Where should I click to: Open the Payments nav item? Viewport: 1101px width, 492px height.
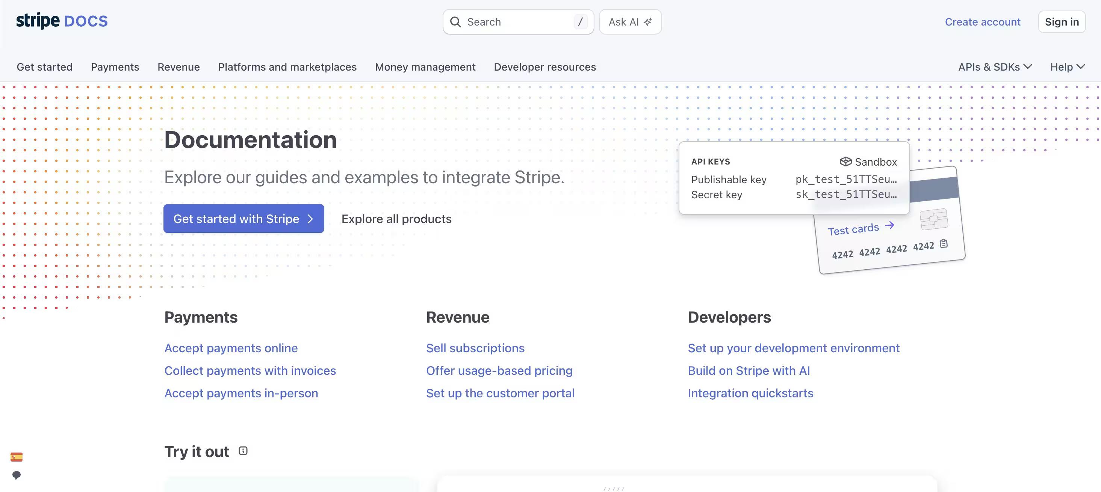pos(115,66)
